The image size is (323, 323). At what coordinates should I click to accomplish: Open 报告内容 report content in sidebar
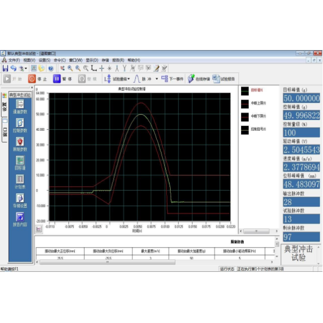pos(20,220)
